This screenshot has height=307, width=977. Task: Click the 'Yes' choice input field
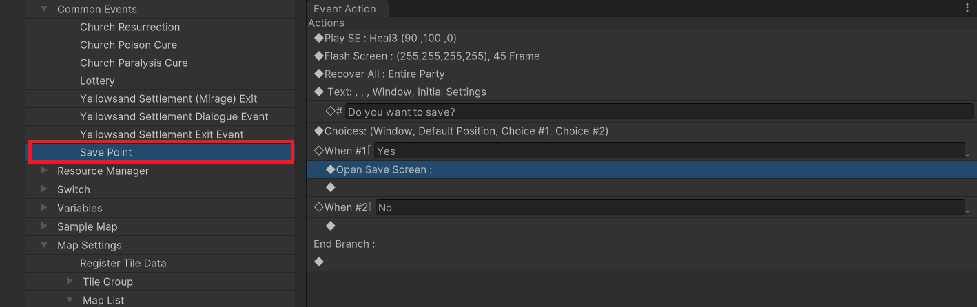click(668, 151)
